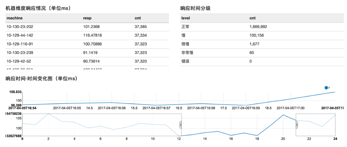
Task: Click the rising line end near 106.633
Action: click(335, 92)
